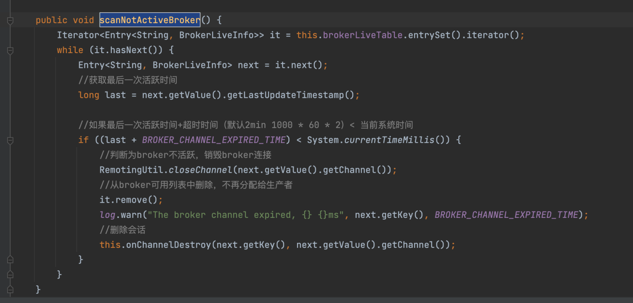Click the it.hasNext() call
This screenshot has width=633, height=303.
tap(128, 50)
